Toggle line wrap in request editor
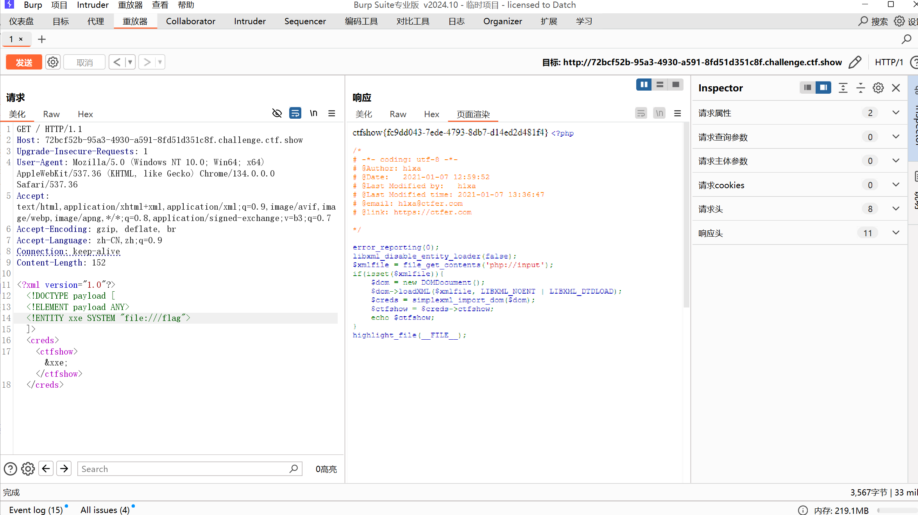Image resolution: width=918 pixels, height=515 pixels. tap(295, 113)
